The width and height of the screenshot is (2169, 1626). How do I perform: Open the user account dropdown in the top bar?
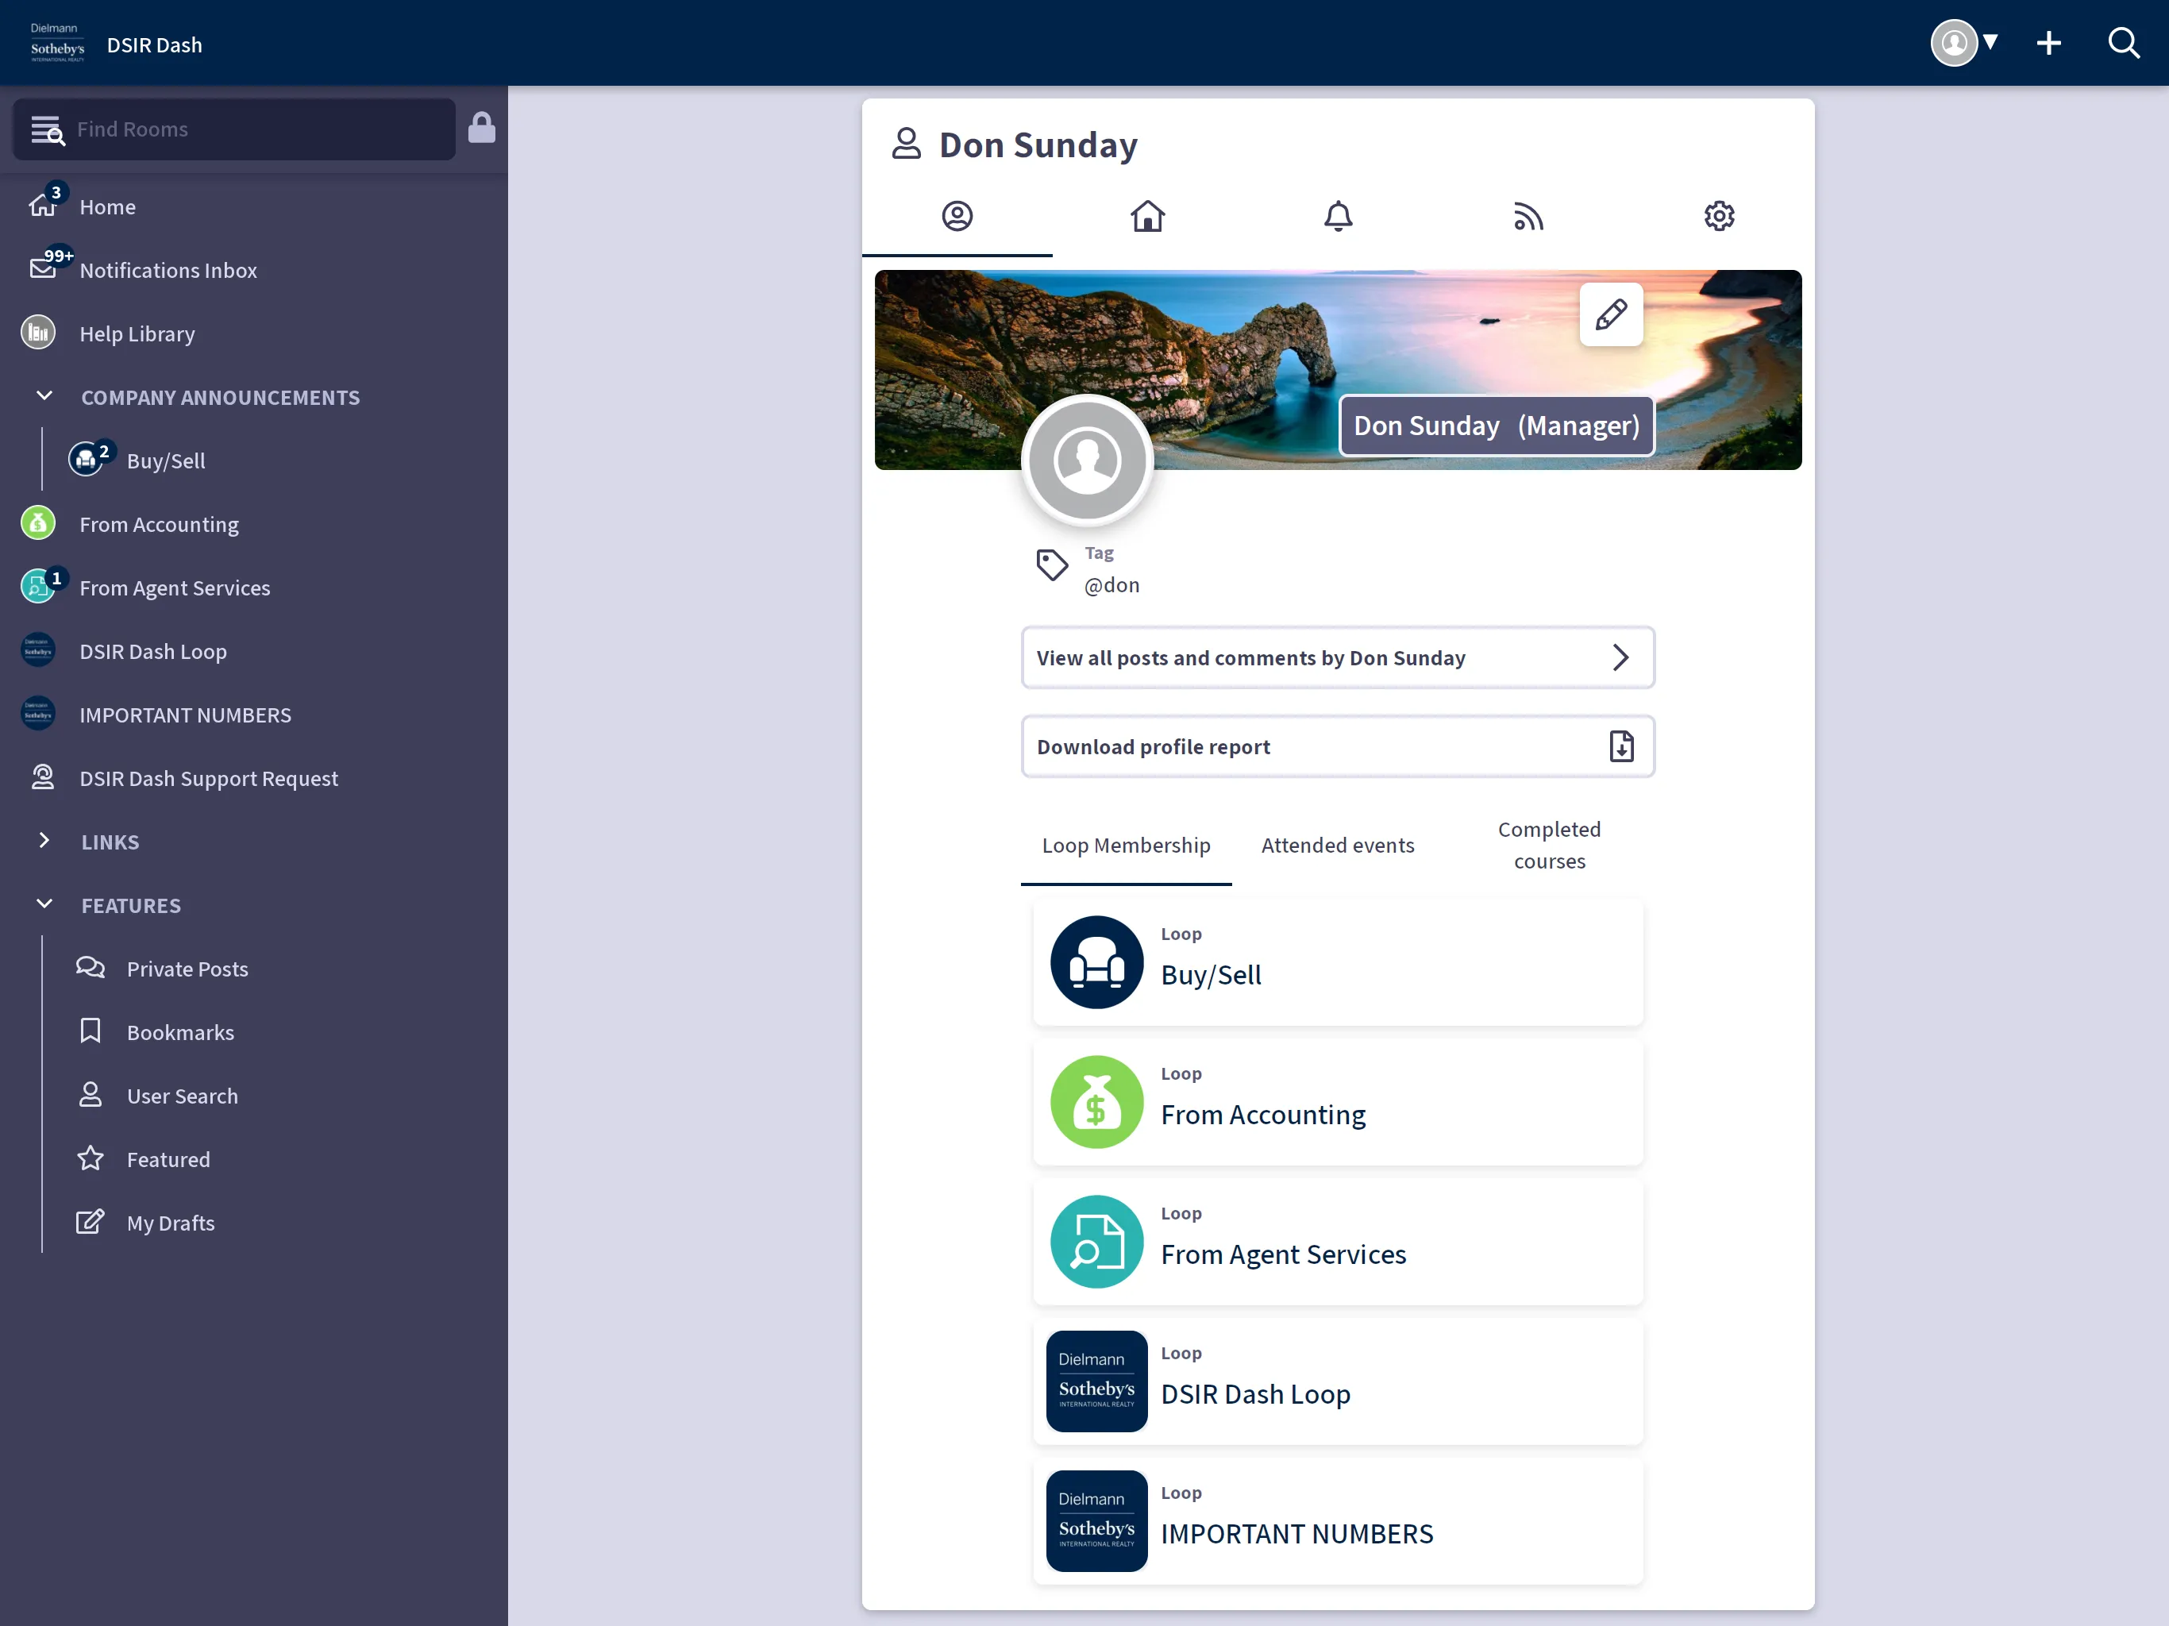tap(1964, 42)
